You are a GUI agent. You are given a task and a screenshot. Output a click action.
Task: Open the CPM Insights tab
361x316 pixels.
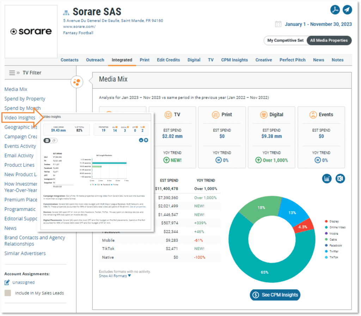pyautogui.click(x=234, y=60)
